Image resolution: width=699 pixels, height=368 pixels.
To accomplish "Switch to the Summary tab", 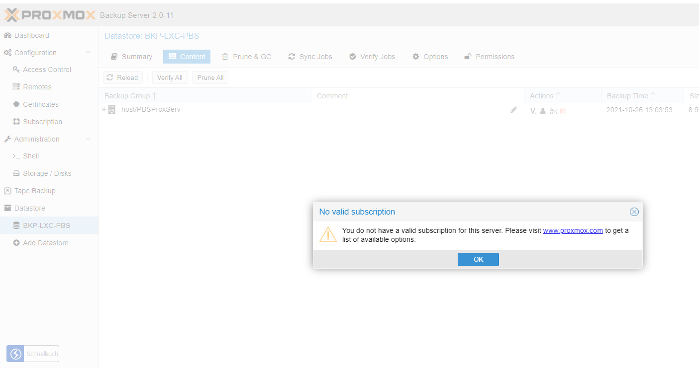I will point(131,57).
